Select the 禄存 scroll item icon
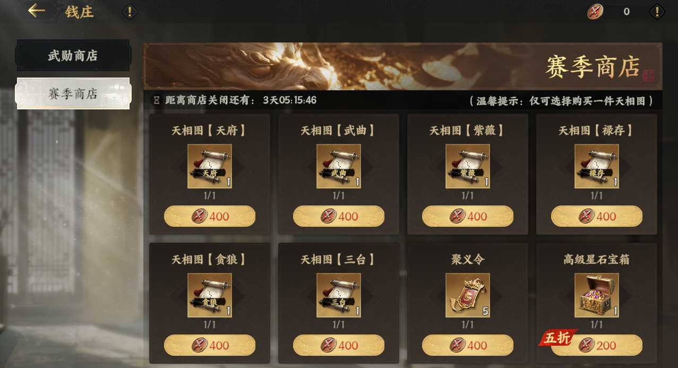Viewport: 678px width, 368px height. click(x=597, y=166)
